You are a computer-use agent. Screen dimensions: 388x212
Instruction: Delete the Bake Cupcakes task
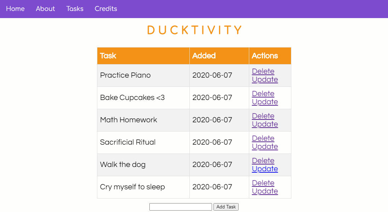[263, 94]
